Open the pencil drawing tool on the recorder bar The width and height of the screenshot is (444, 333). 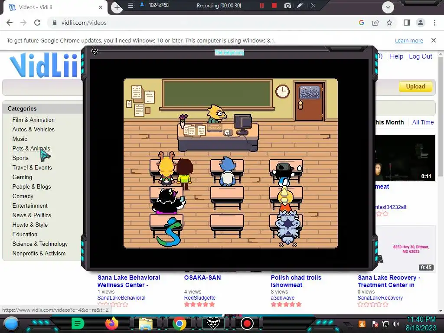point(300,5)
